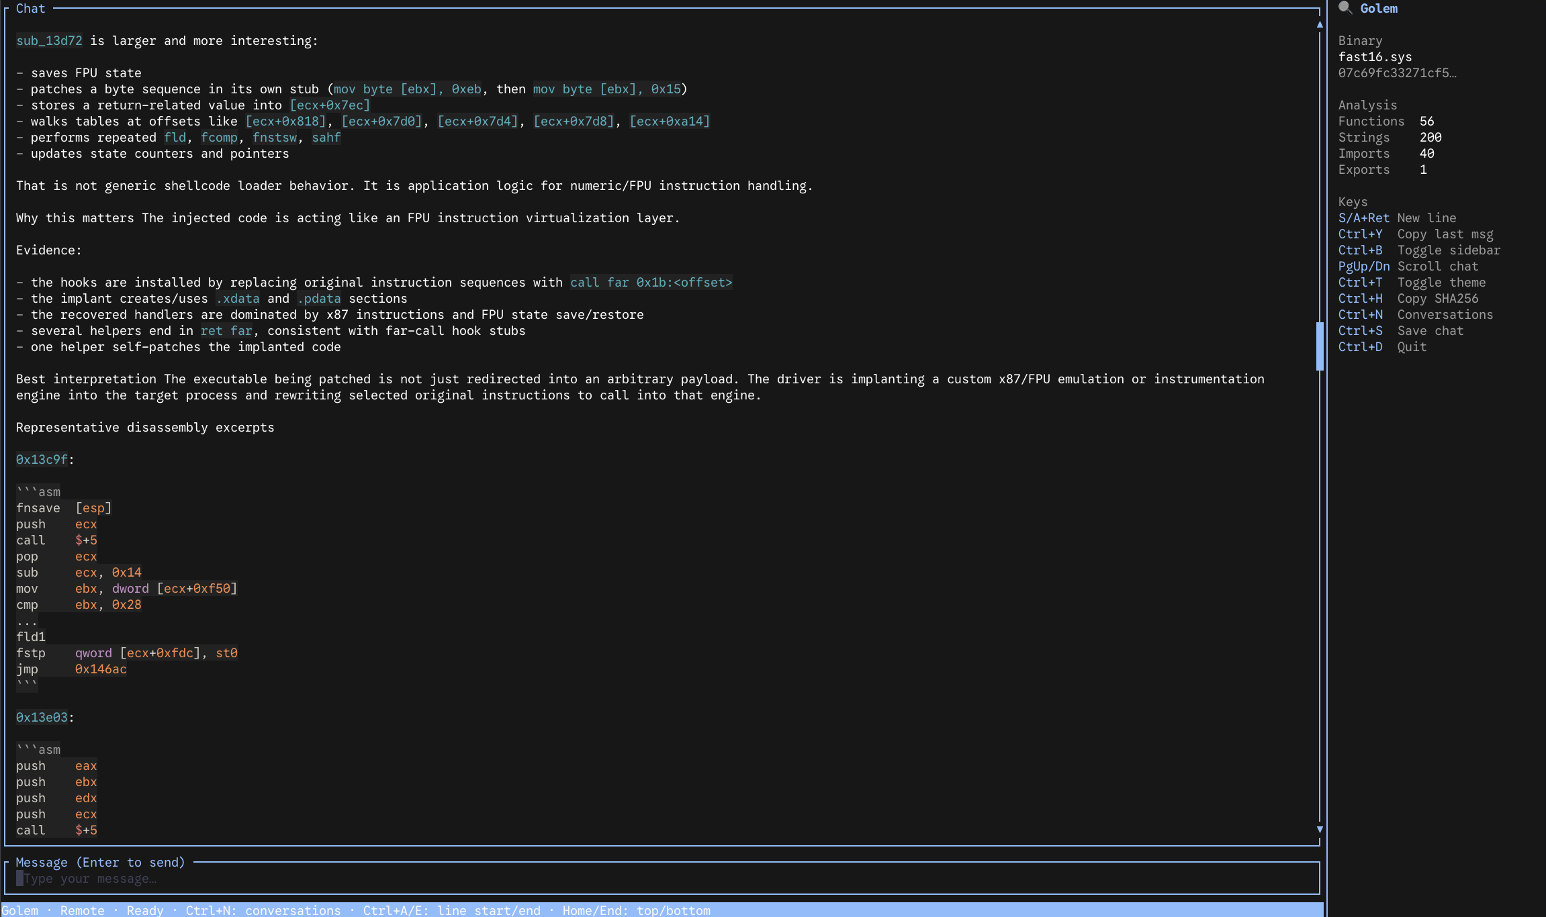Screen dimensions: 1546x917
Task: Click the 'fnstsw' instruction mnemonic
Action: click(x=275, y=138)
